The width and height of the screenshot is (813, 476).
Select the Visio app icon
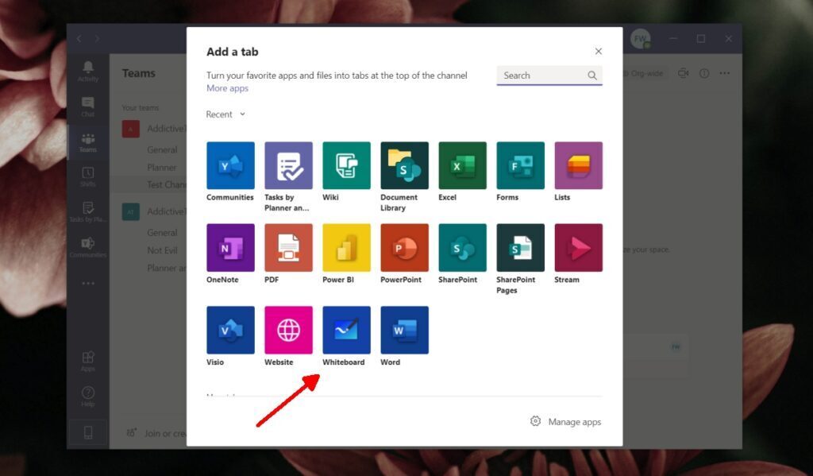(229, 329)
